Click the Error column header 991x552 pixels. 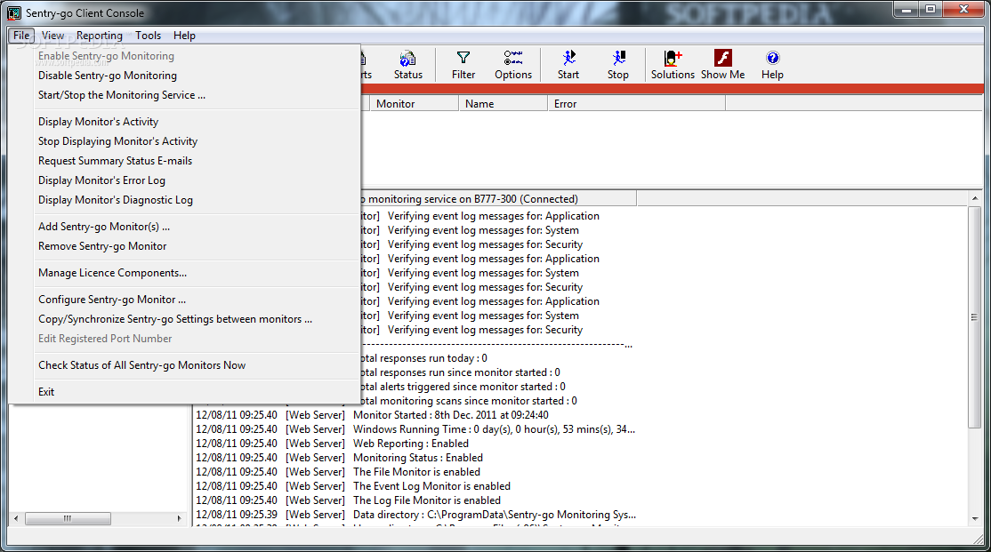click(636, 104)
